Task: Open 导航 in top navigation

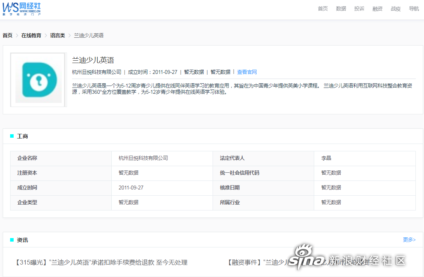Action: pos(414,9)
